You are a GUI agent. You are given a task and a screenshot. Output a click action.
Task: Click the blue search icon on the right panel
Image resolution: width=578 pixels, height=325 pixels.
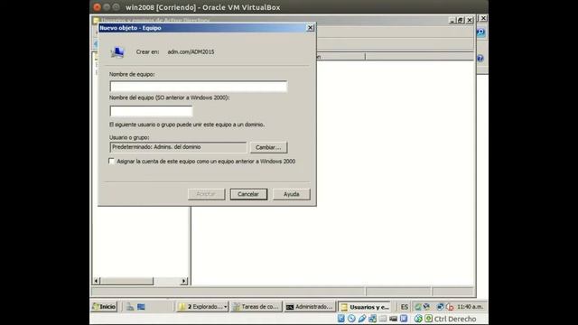click(480, 32)
